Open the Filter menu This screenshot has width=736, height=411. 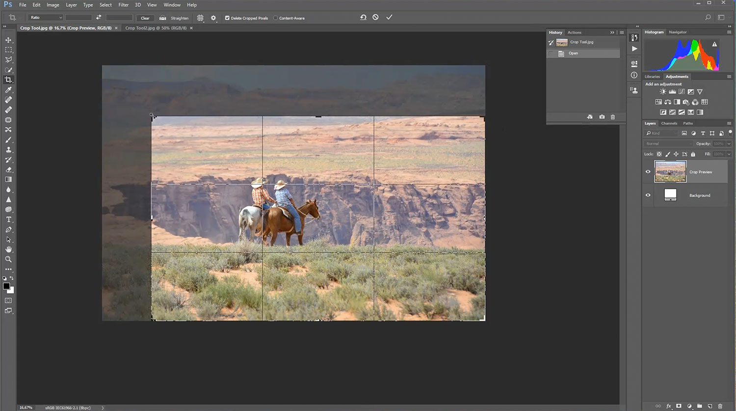click(123, 5)
